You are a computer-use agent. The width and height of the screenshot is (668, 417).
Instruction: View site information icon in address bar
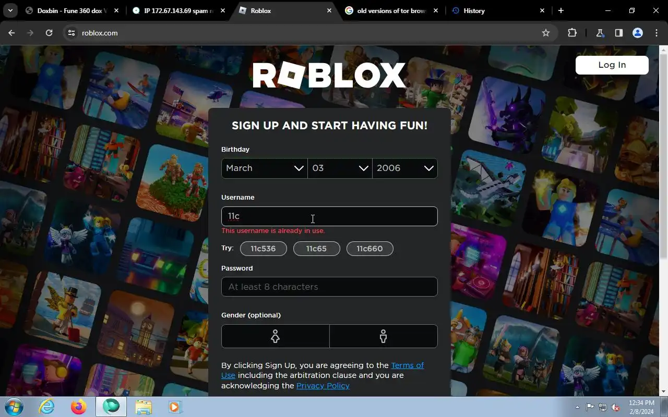[71, 33]
